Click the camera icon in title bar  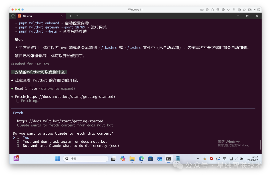244,10
